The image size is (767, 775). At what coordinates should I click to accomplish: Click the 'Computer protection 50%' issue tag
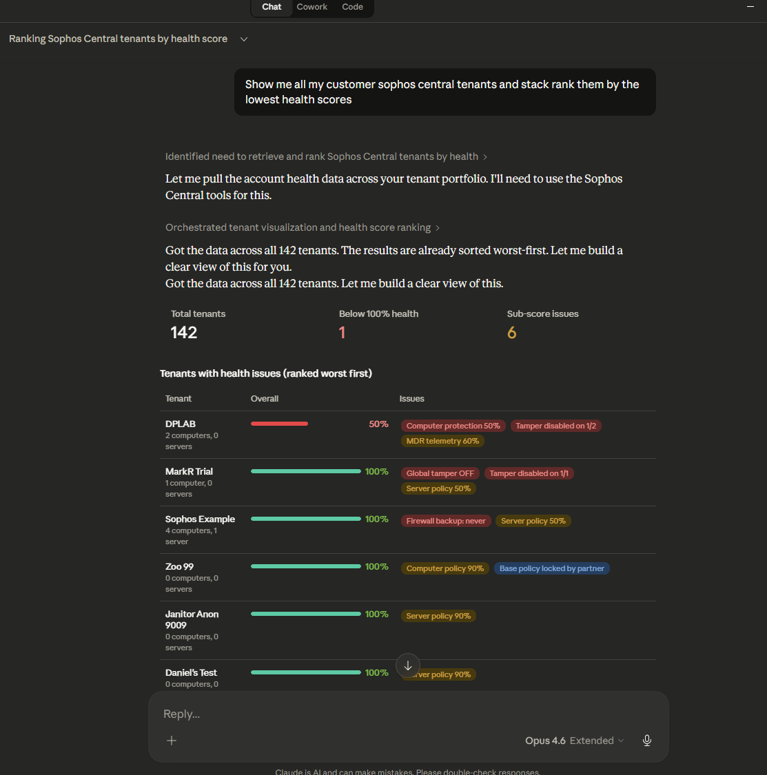click(x=453, y=426)
